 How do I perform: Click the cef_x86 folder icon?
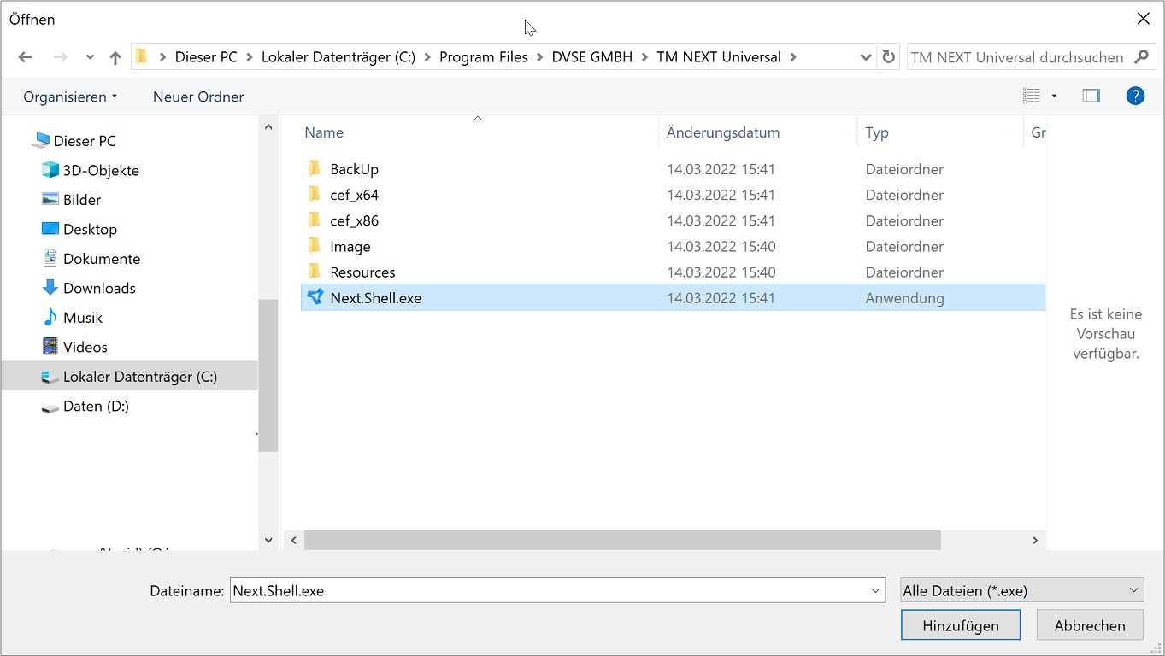coord(315,220)
